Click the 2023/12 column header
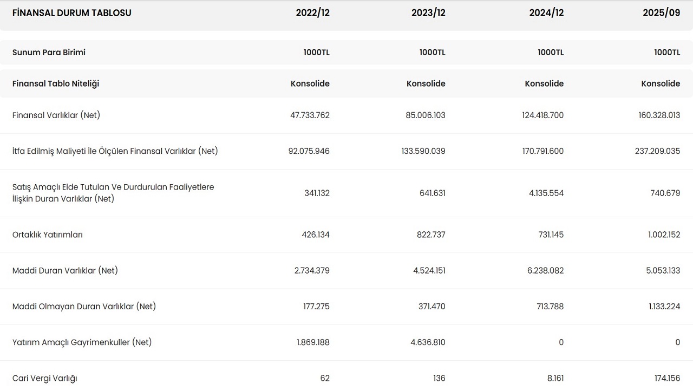The height and width of the screenshot is (390, 693). tap(428, 13)
